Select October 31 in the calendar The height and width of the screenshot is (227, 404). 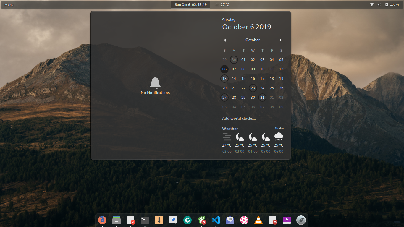coord(262,98)
